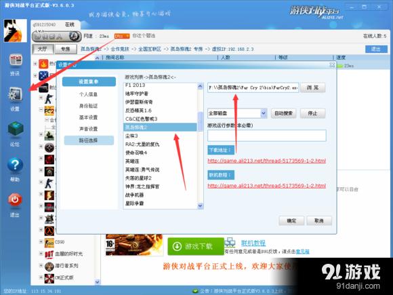Open 路径选择 in settings menu

point(89,140)
